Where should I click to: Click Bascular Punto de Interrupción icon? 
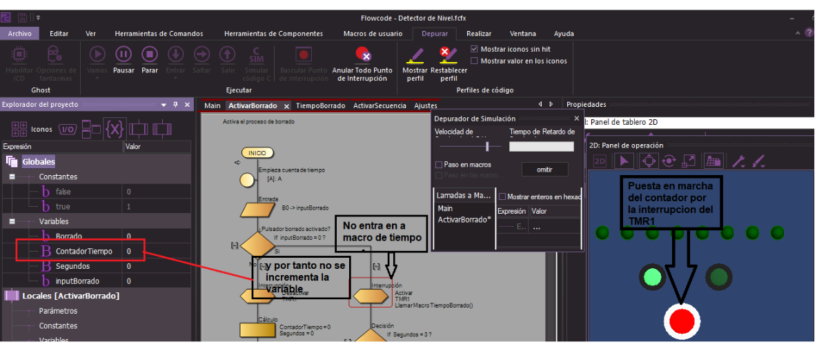coord(303,54)
